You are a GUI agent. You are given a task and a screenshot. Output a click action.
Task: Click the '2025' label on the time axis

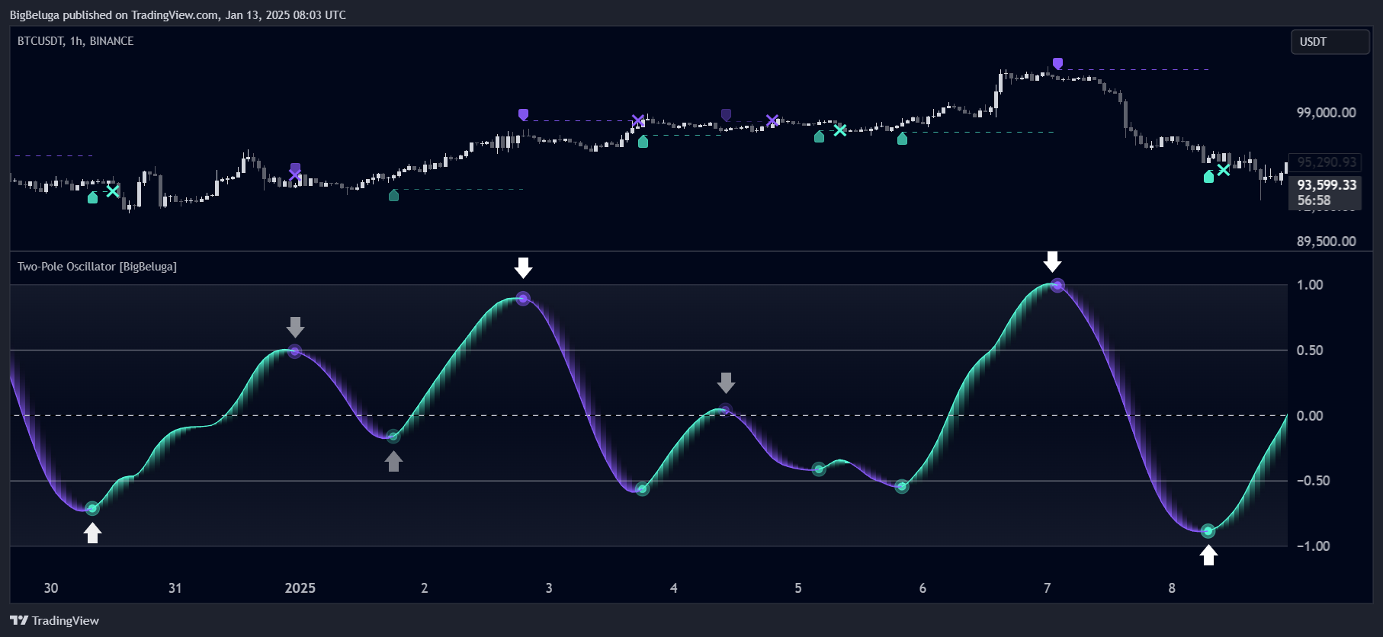pos(300,588)
